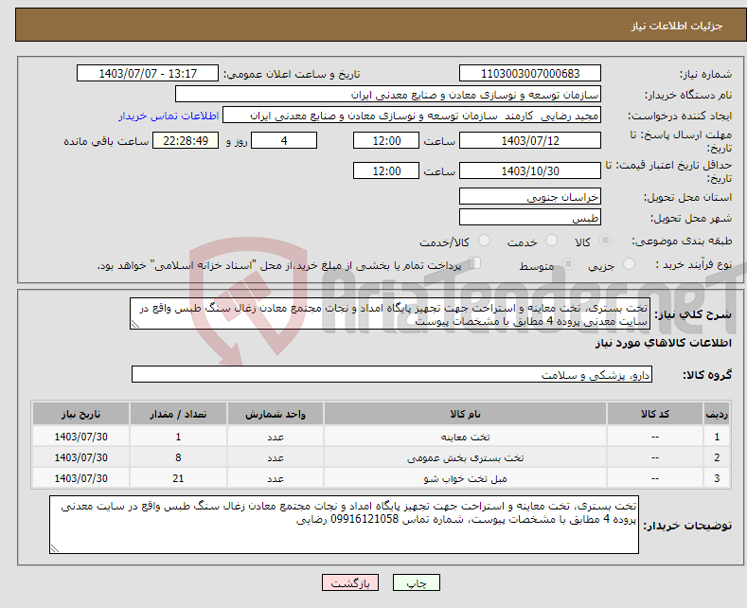The image size is (747, 608).
Task: Click the اطلاعات کالاهای مورد نیاز heading
Action: tap(663, 343)
